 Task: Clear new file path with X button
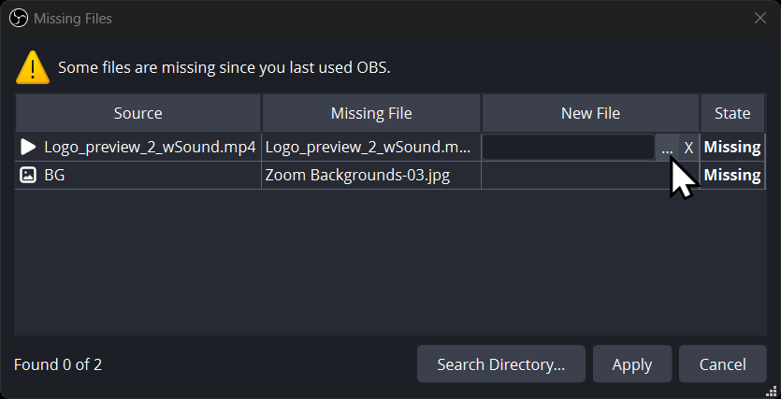coord(688,148)
